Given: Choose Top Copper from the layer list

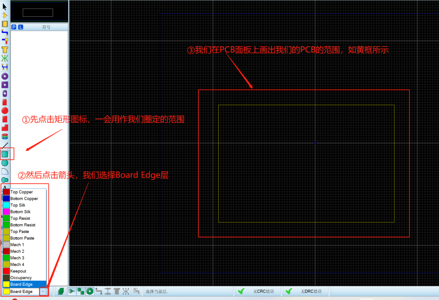Looking at the screenshot, I should pos(21,192).
